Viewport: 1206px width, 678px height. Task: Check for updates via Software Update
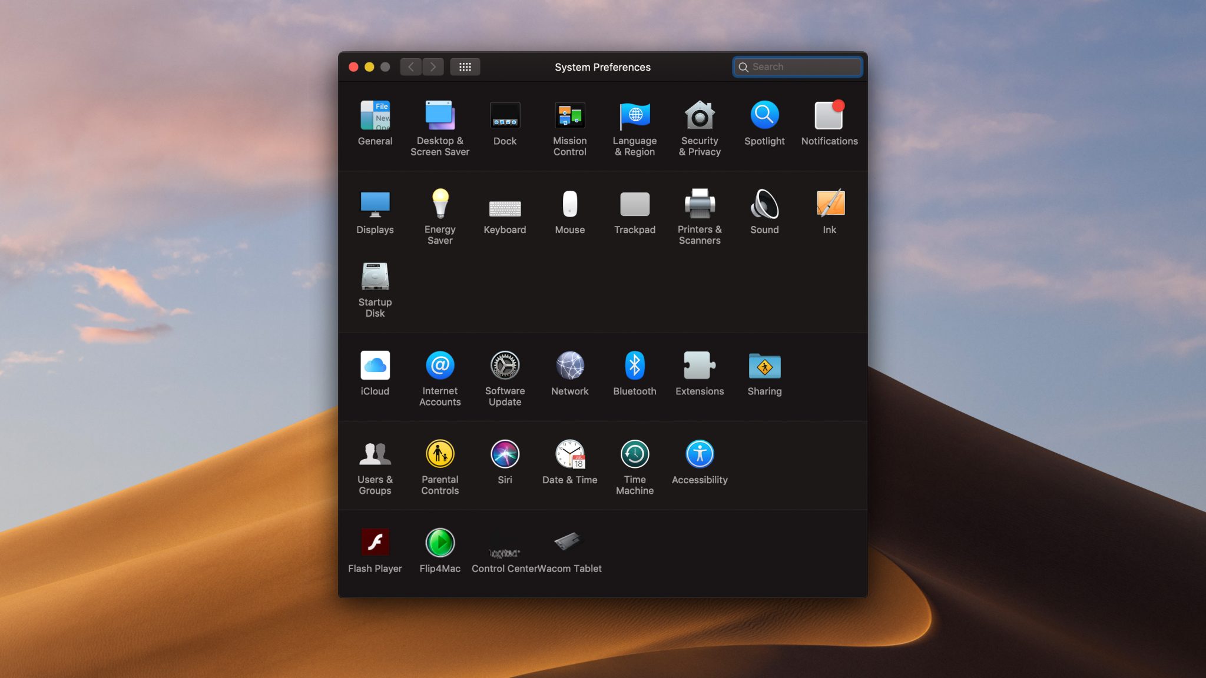(x=505, y=366)
